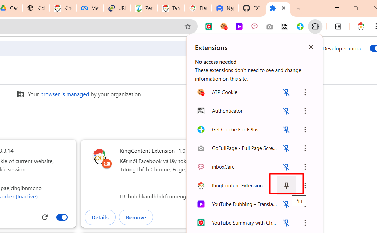Unpin the ATP Cookie extension

click(x=286, y=92)
